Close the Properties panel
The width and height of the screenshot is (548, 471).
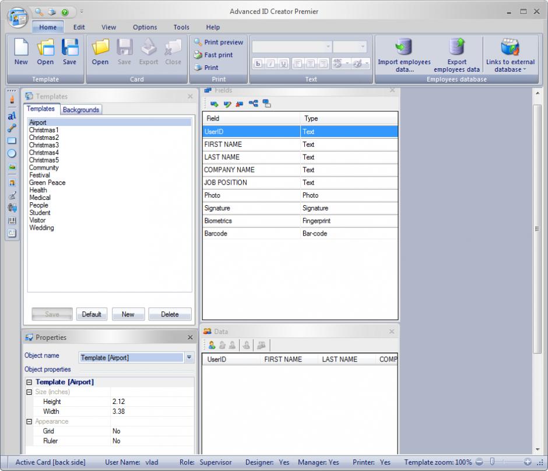(190, 337)
